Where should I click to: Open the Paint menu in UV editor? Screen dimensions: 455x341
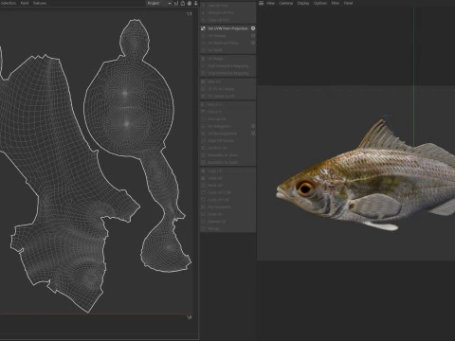25,3
